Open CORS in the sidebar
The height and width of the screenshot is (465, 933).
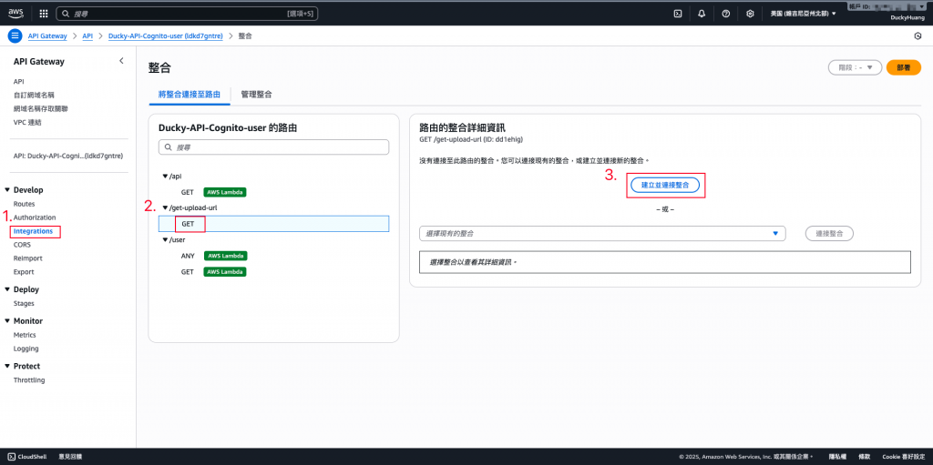(22, 245)
